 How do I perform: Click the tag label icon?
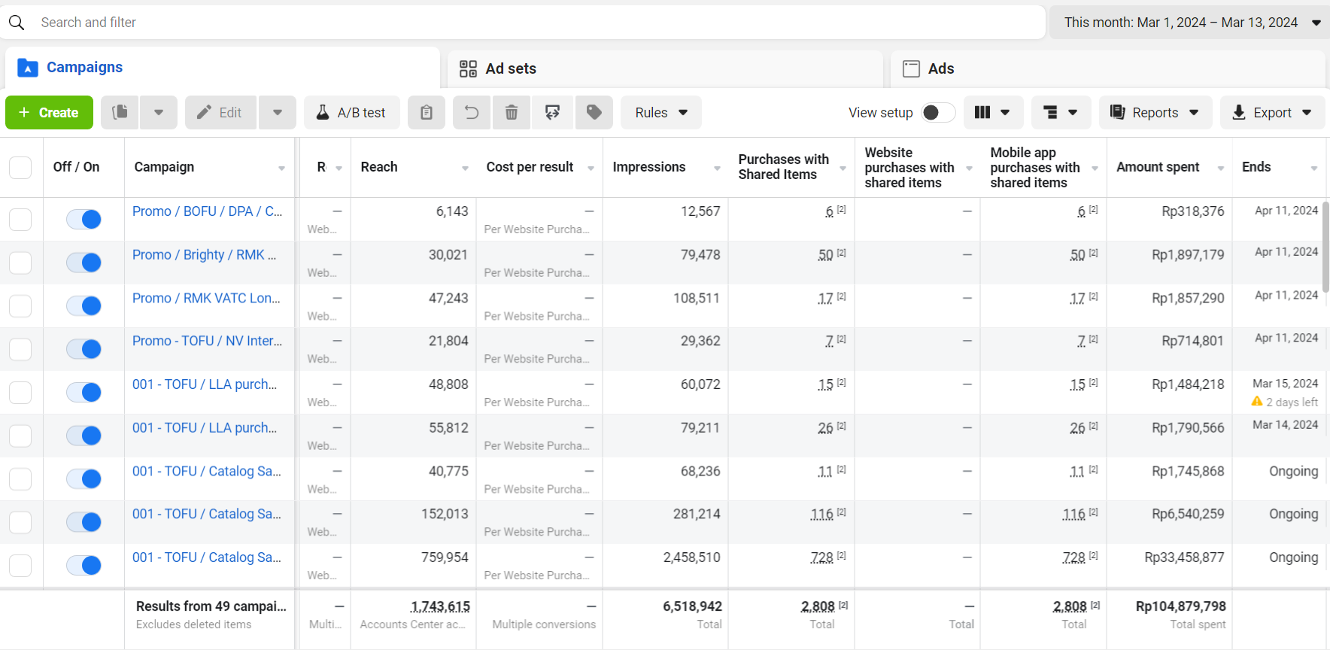point(594,113)
